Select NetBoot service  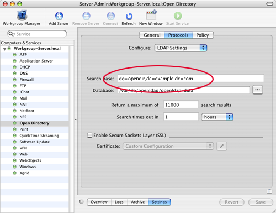tap(27, 111)
